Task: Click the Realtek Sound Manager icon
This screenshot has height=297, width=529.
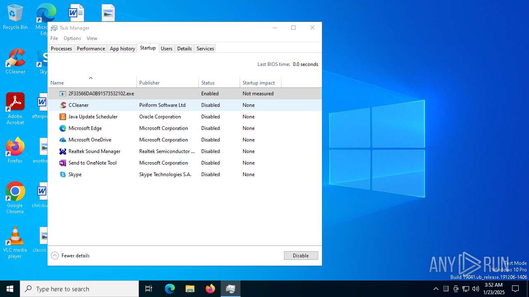Action: click(63, 151)
